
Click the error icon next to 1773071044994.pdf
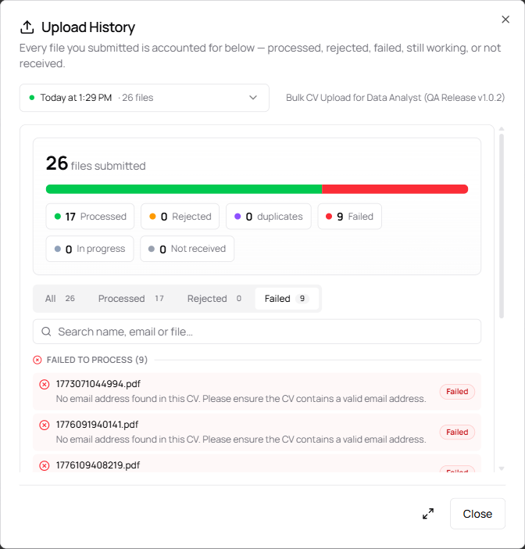point(44,385)
